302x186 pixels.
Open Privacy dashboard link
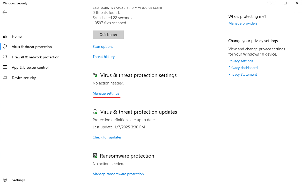243,68
